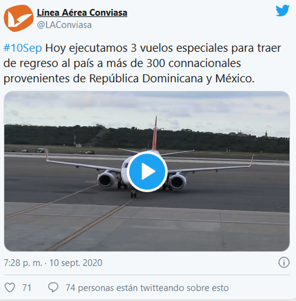Open the Twitter bird logo
This screenshot has height=301, width=296.
pos(282,11)
